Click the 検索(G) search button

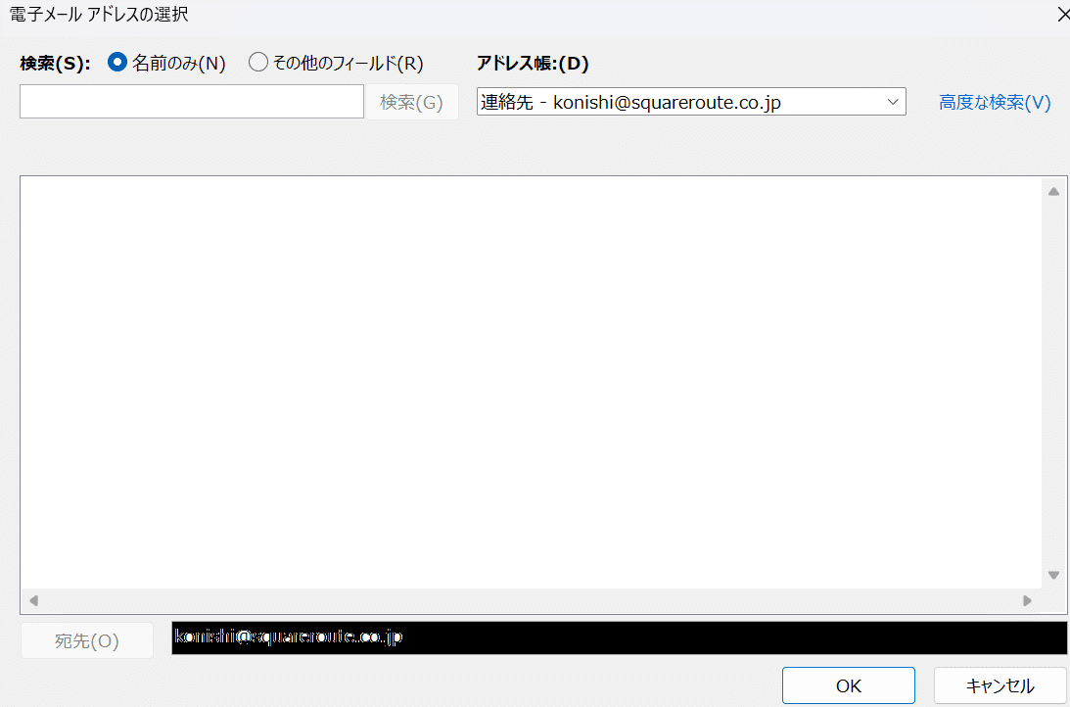click(x=411, y=103)
